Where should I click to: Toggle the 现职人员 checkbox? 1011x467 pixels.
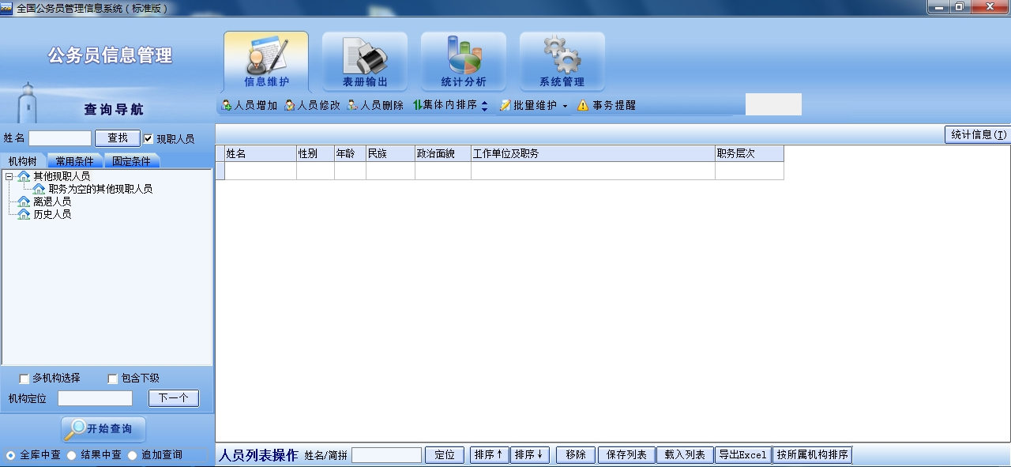click(148, 138)
